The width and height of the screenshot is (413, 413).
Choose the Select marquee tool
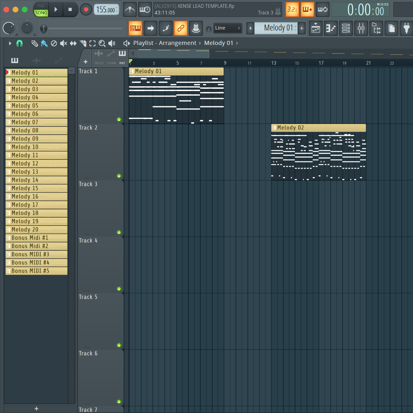click(x=93, y=43)
